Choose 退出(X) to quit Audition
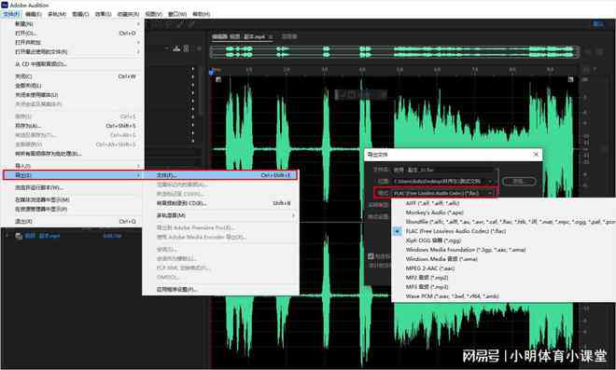 point(72,221)
